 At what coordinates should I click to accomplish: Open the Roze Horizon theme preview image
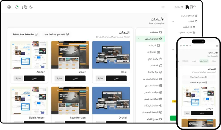[x=70, y=100]
